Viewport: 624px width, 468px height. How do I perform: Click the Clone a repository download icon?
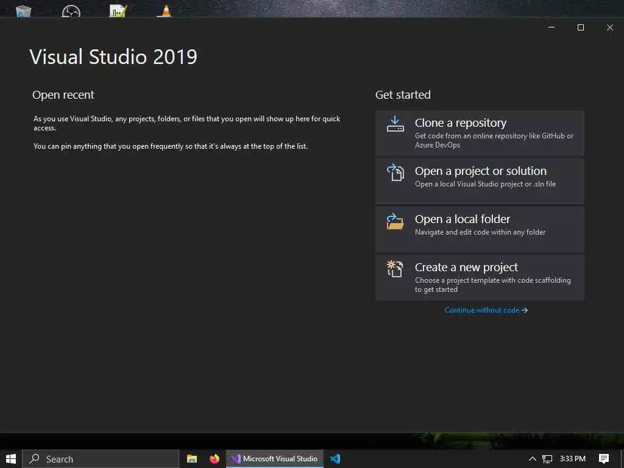[x=395, y=124]
